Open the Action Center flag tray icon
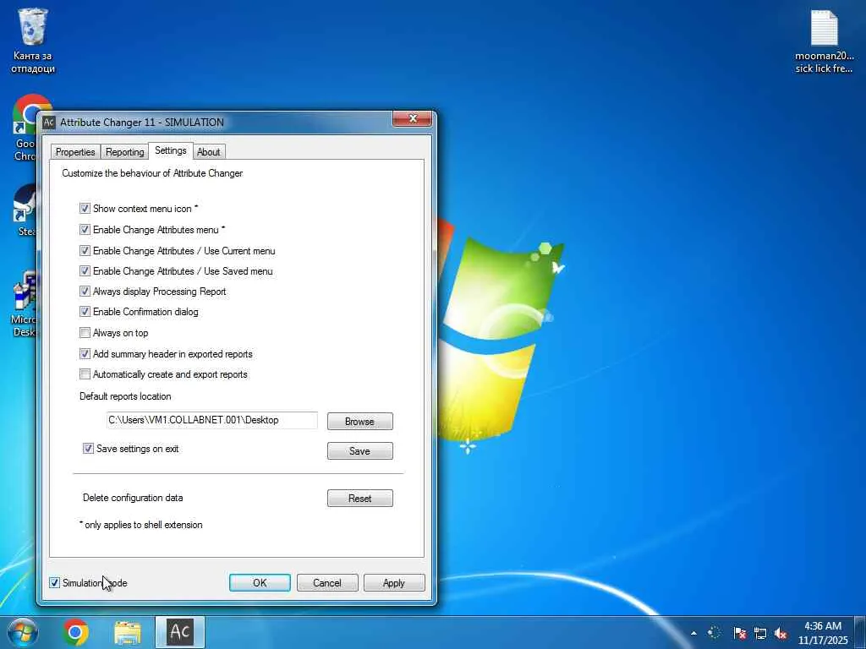Image resolution: width=866 pixels, height=649 pixels. click(x=739, y=633)
